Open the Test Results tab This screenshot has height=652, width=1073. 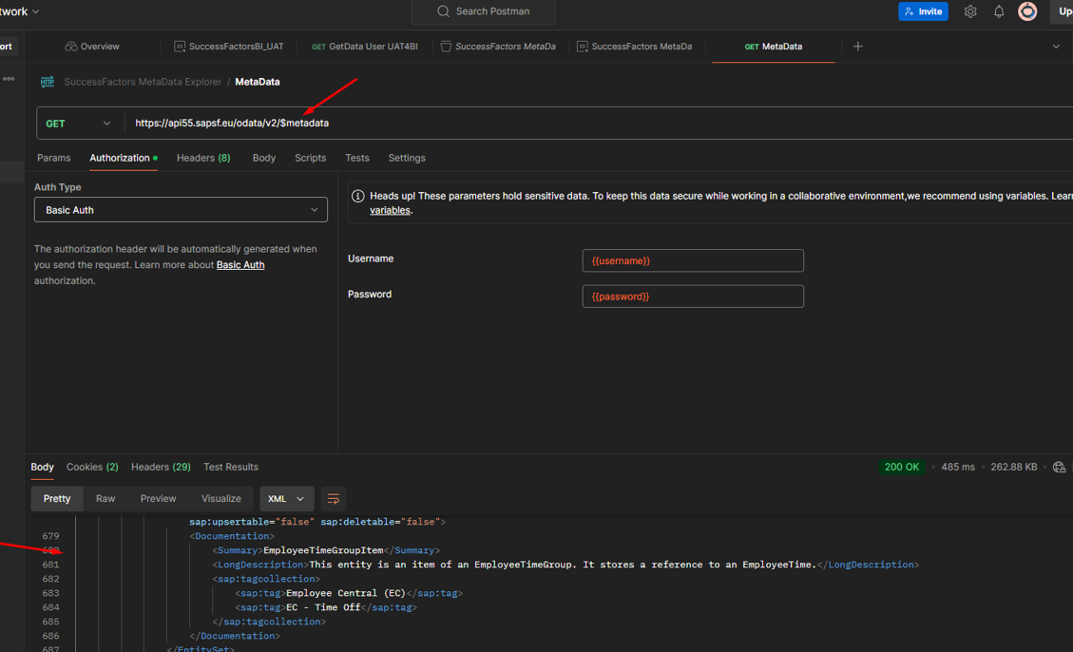[231, 468]
